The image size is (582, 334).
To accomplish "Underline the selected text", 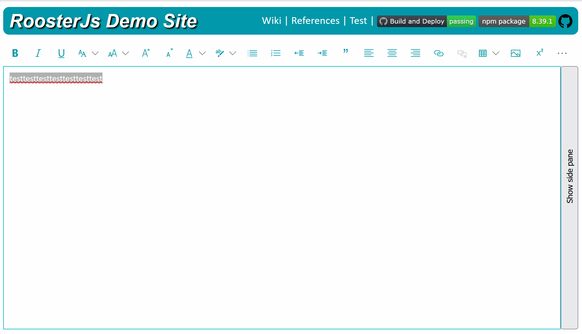I will pos(61,53).
